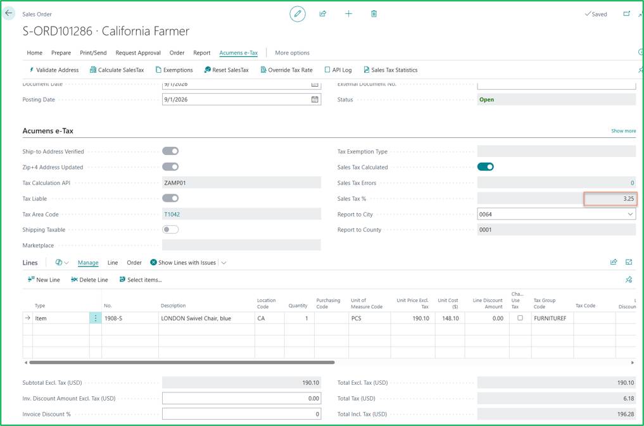
Task: Click the Lines personalize pin icon
Action: [628, 280]
